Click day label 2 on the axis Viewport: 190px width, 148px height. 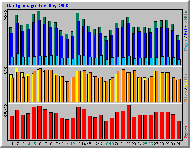18,144
